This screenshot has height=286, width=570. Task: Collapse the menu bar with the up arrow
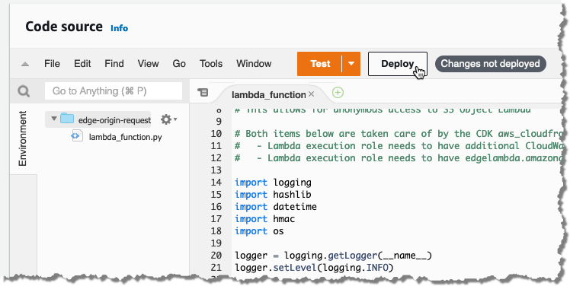click(x=24, y=64)
